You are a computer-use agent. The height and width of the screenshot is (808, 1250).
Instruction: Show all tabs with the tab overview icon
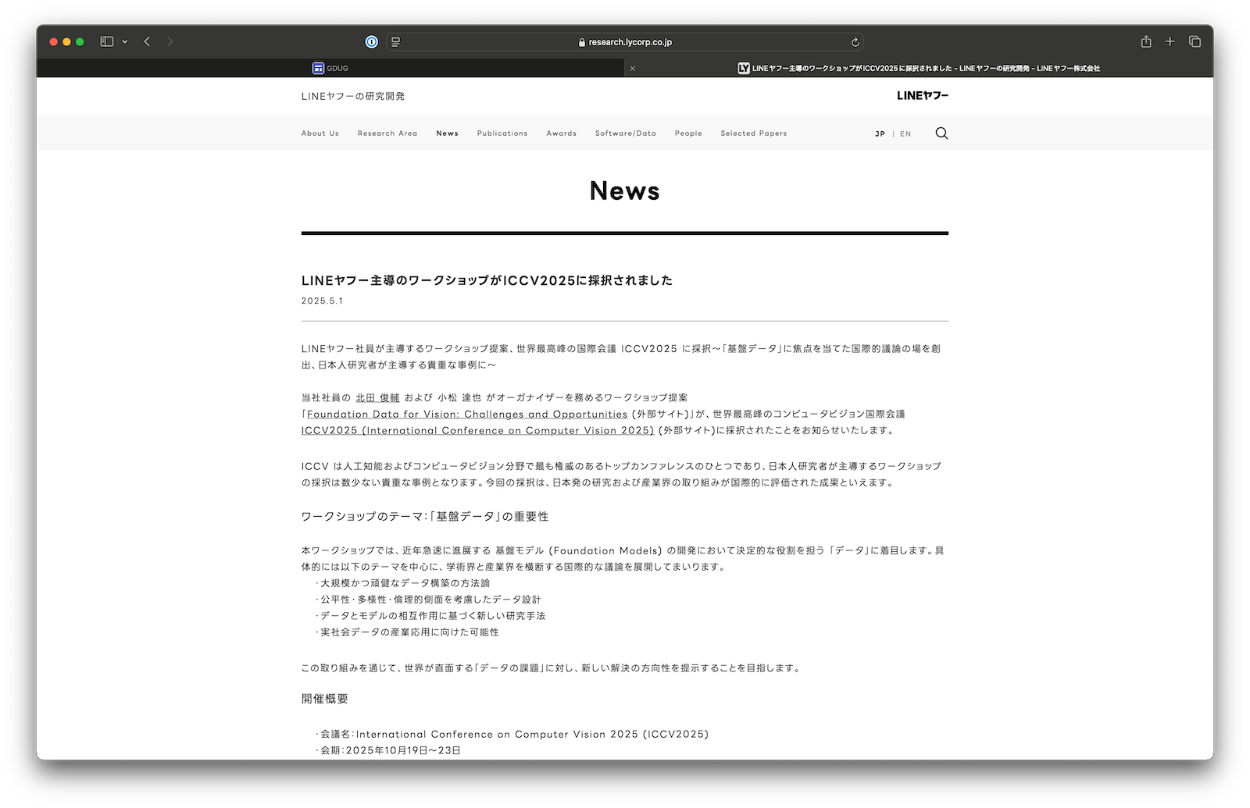(x=1195, y=41)
